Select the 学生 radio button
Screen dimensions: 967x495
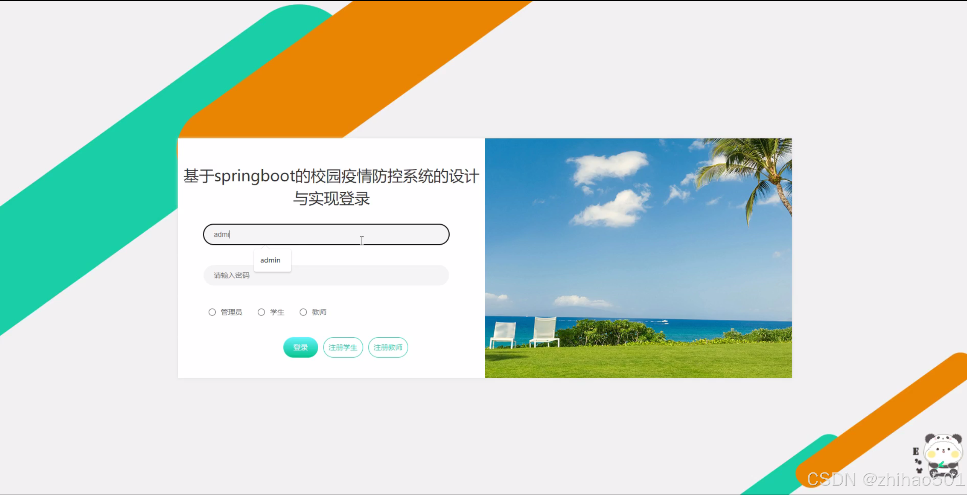point(261,312)
